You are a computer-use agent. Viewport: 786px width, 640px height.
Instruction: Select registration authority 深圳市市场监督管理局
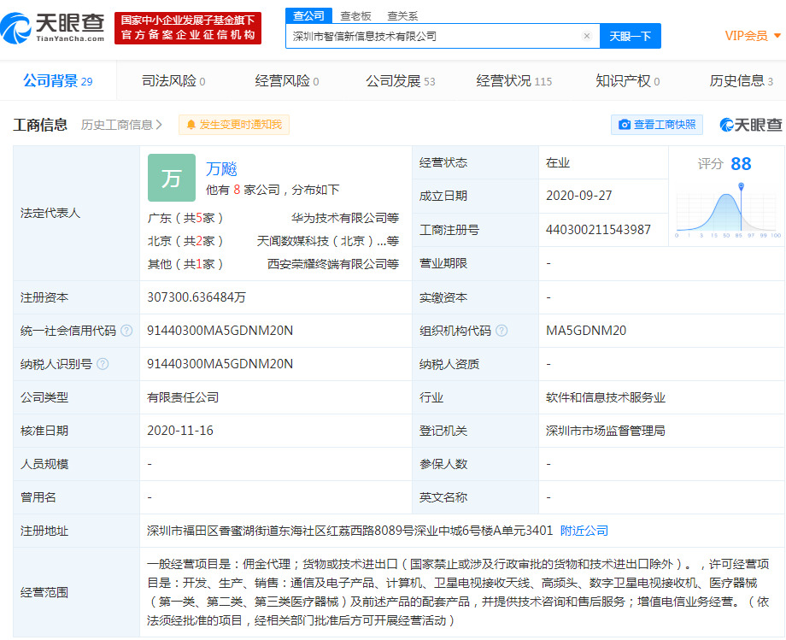pyautogui.click(x=606, y=431)
